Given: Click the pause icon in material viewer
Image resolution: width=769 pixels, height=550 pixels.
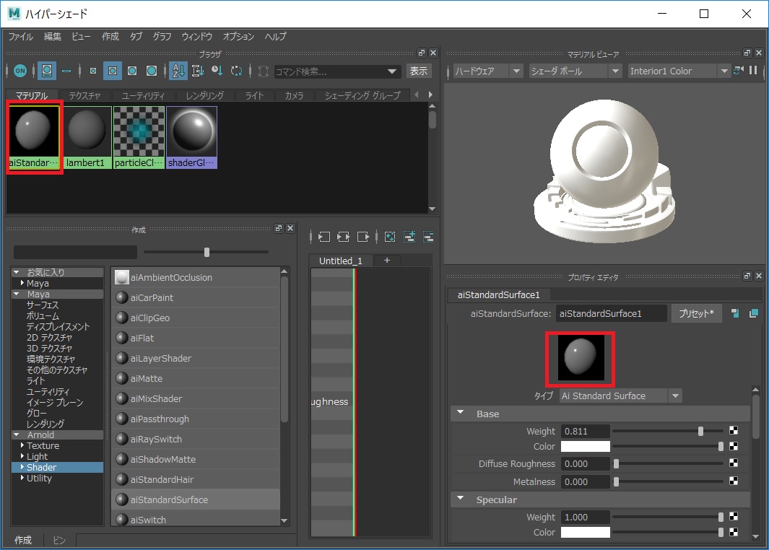Looking at the screenshot, I should pyautogui.click(x=753, y=71).
